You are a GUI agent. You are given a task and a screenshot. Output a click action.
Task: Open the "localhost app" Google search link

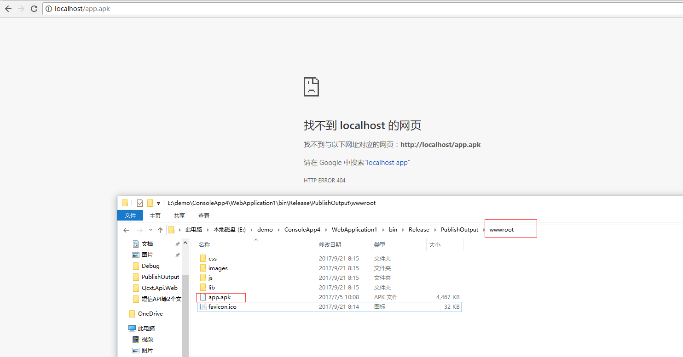(387, 163)
